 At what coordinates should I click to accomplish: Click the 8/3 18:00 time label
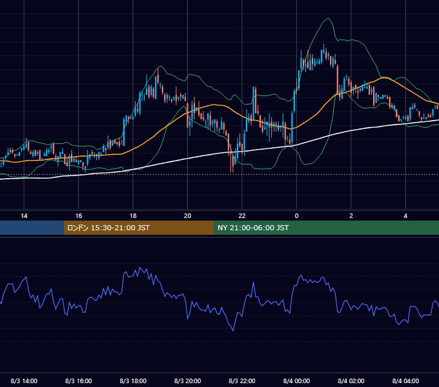(133, 381)
